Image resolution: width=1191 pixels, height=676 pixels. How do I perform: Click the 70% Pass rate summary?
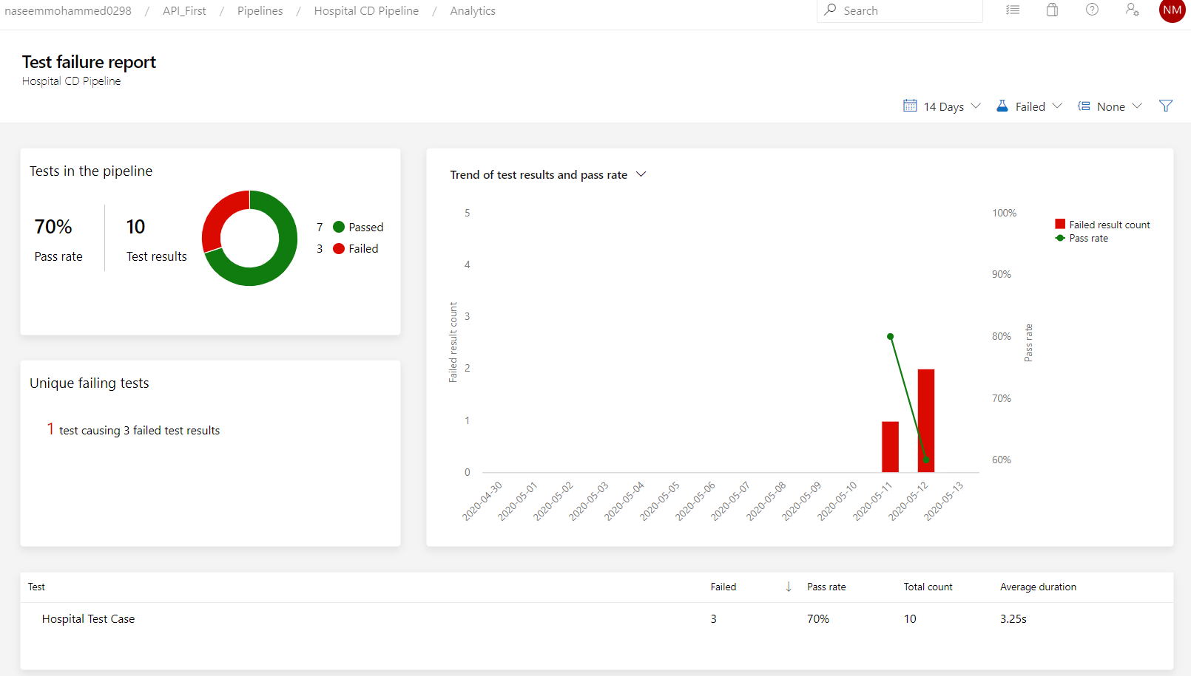[58, 240]
